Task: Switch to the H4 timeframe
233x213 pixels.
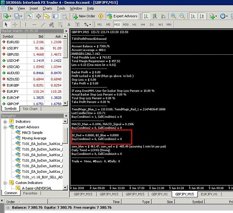Action: [x=143, y=25]
